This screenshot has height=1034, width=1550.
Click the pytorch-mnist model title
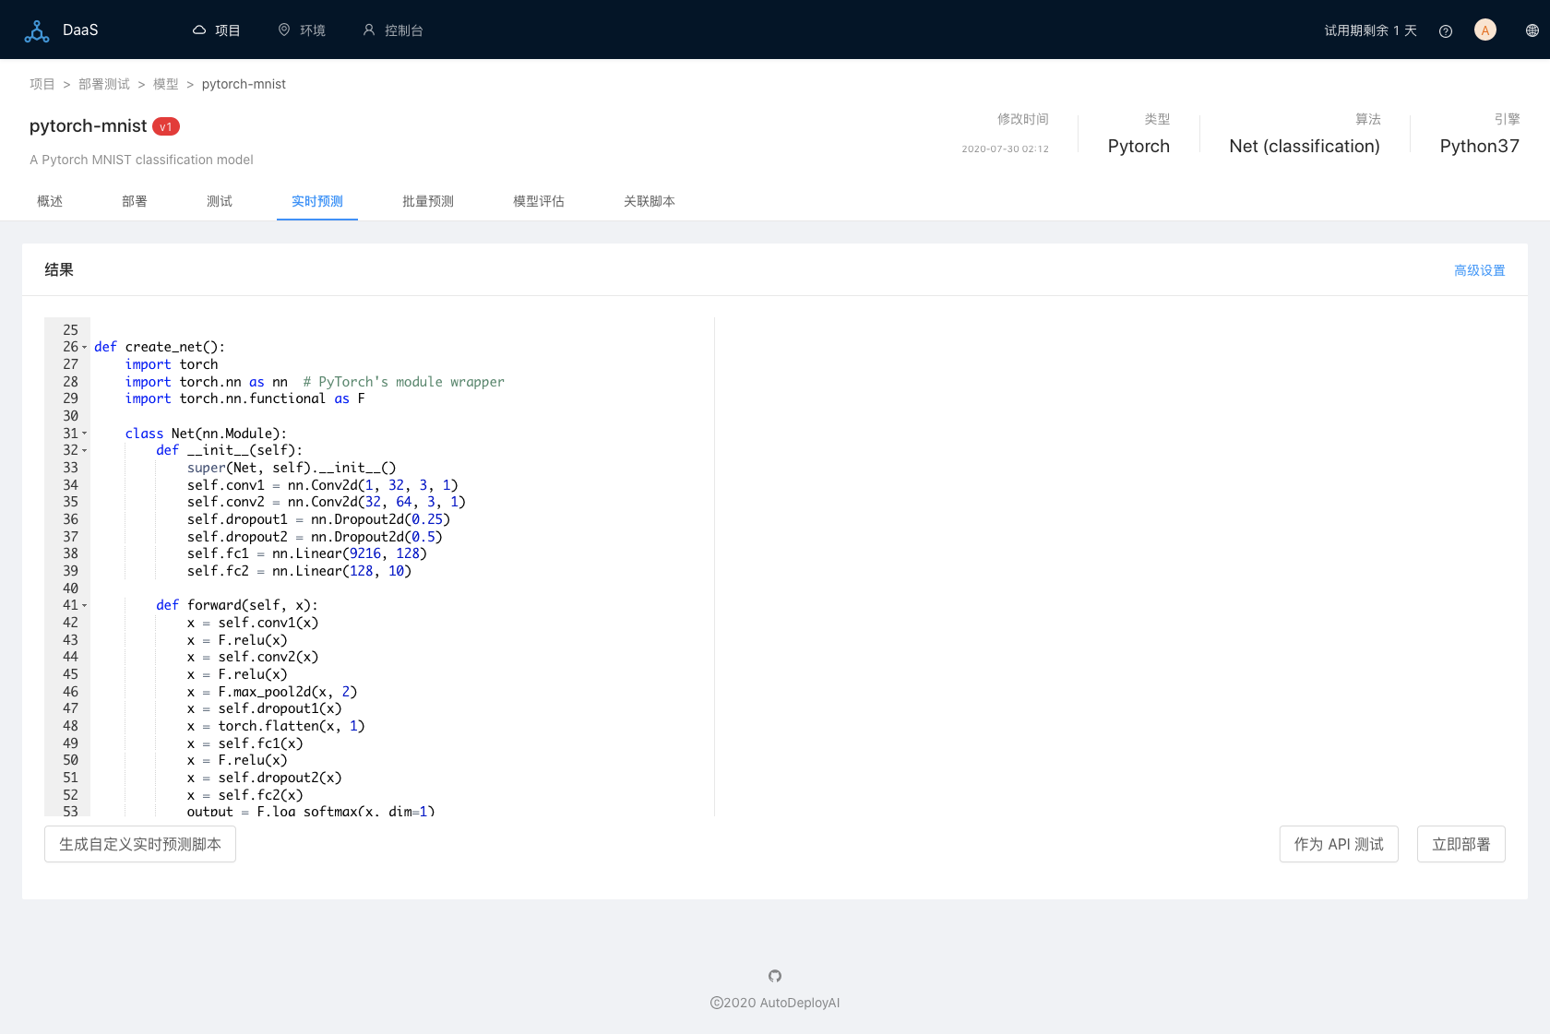(x=88, y=125)
